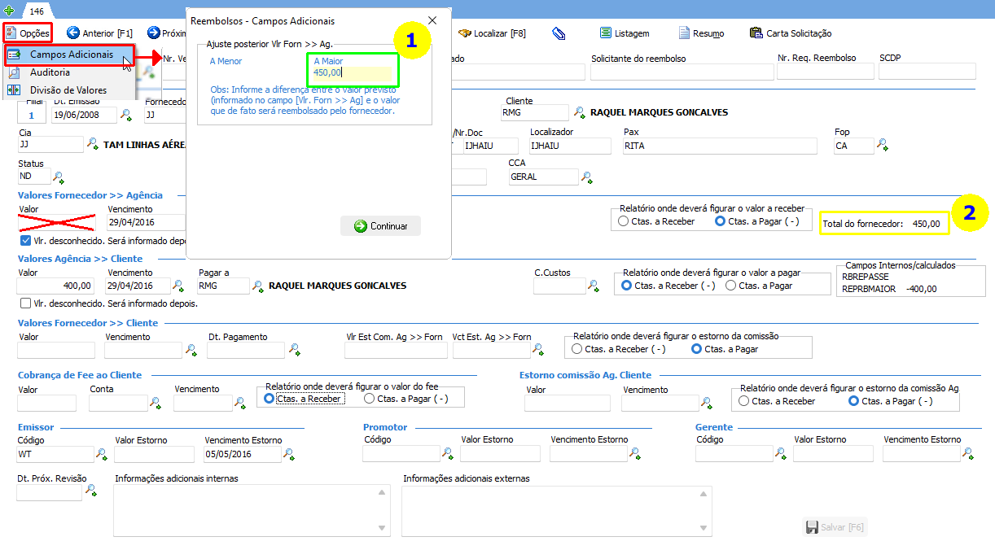995x550 pixels.
Task: Select Ctas. a Receber ( - ) for valor a pagar
Action: [626, 286]
